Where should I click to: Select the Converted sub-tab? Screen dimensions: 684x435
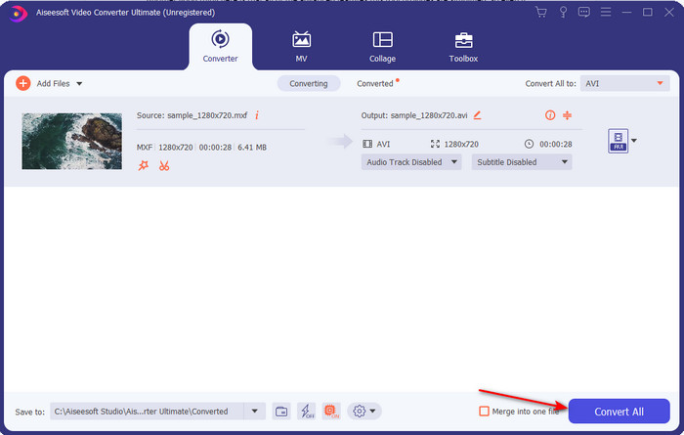(x=375, y=83)
